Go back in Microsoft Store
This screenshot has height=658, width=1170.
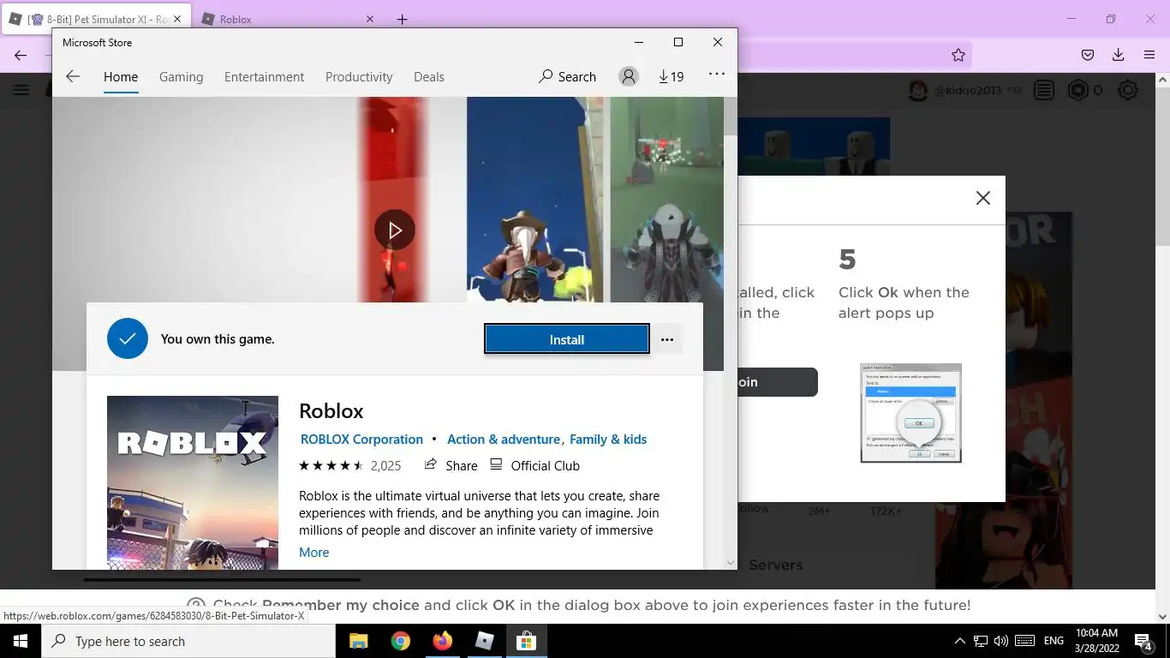click(73, 76)
